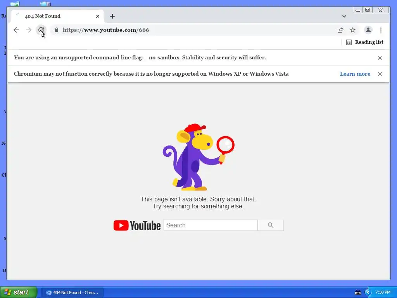Click the magnifier search button
This screenshot has height=298, width=397.
(x=271, y=225)
